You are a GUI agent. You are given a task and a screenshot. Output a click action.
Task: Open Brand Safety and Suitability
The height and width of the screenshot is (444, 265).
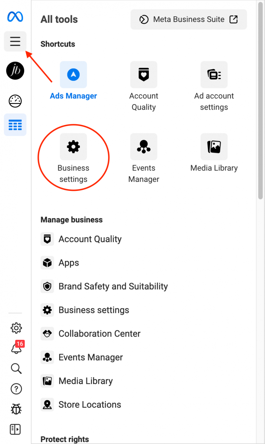click(104, 286)
